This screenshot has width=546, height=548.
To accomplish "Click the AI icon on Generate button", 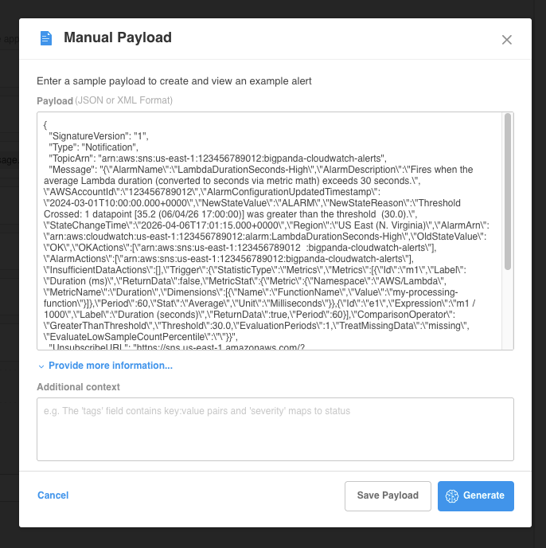I will pos(452,495).
